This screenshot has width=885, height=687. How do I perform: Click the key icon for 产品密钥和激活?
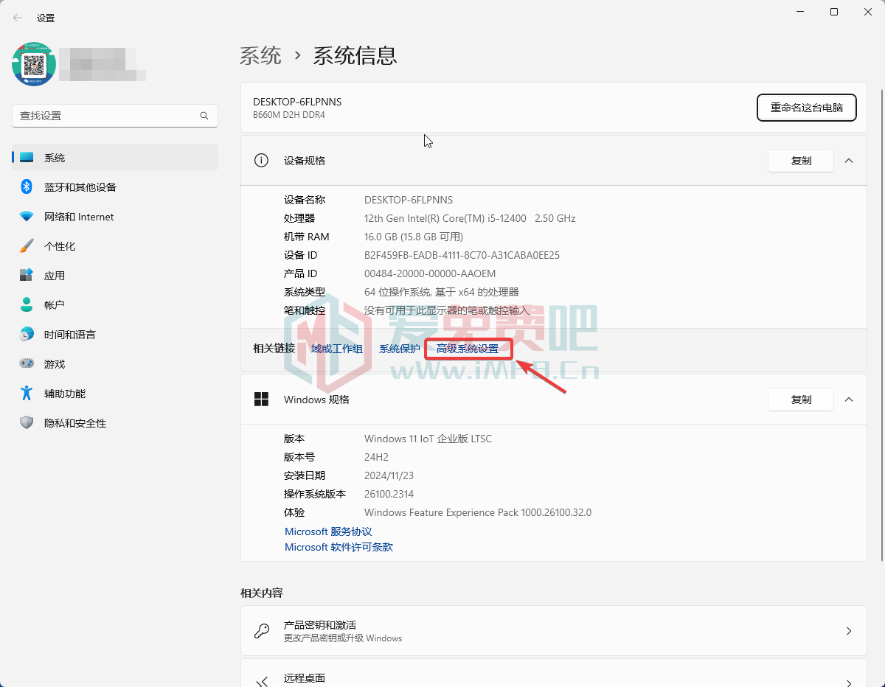(x=261, y=631)
